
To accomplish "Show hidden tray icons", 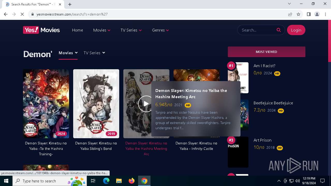I will (x=279, y=181).
